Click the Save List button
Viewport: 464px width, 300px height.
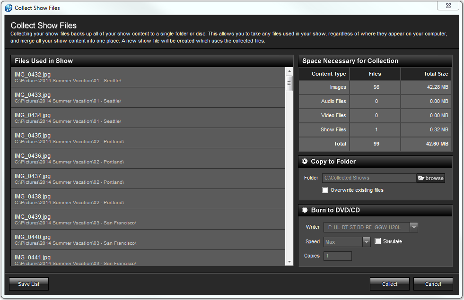[29, 284]
